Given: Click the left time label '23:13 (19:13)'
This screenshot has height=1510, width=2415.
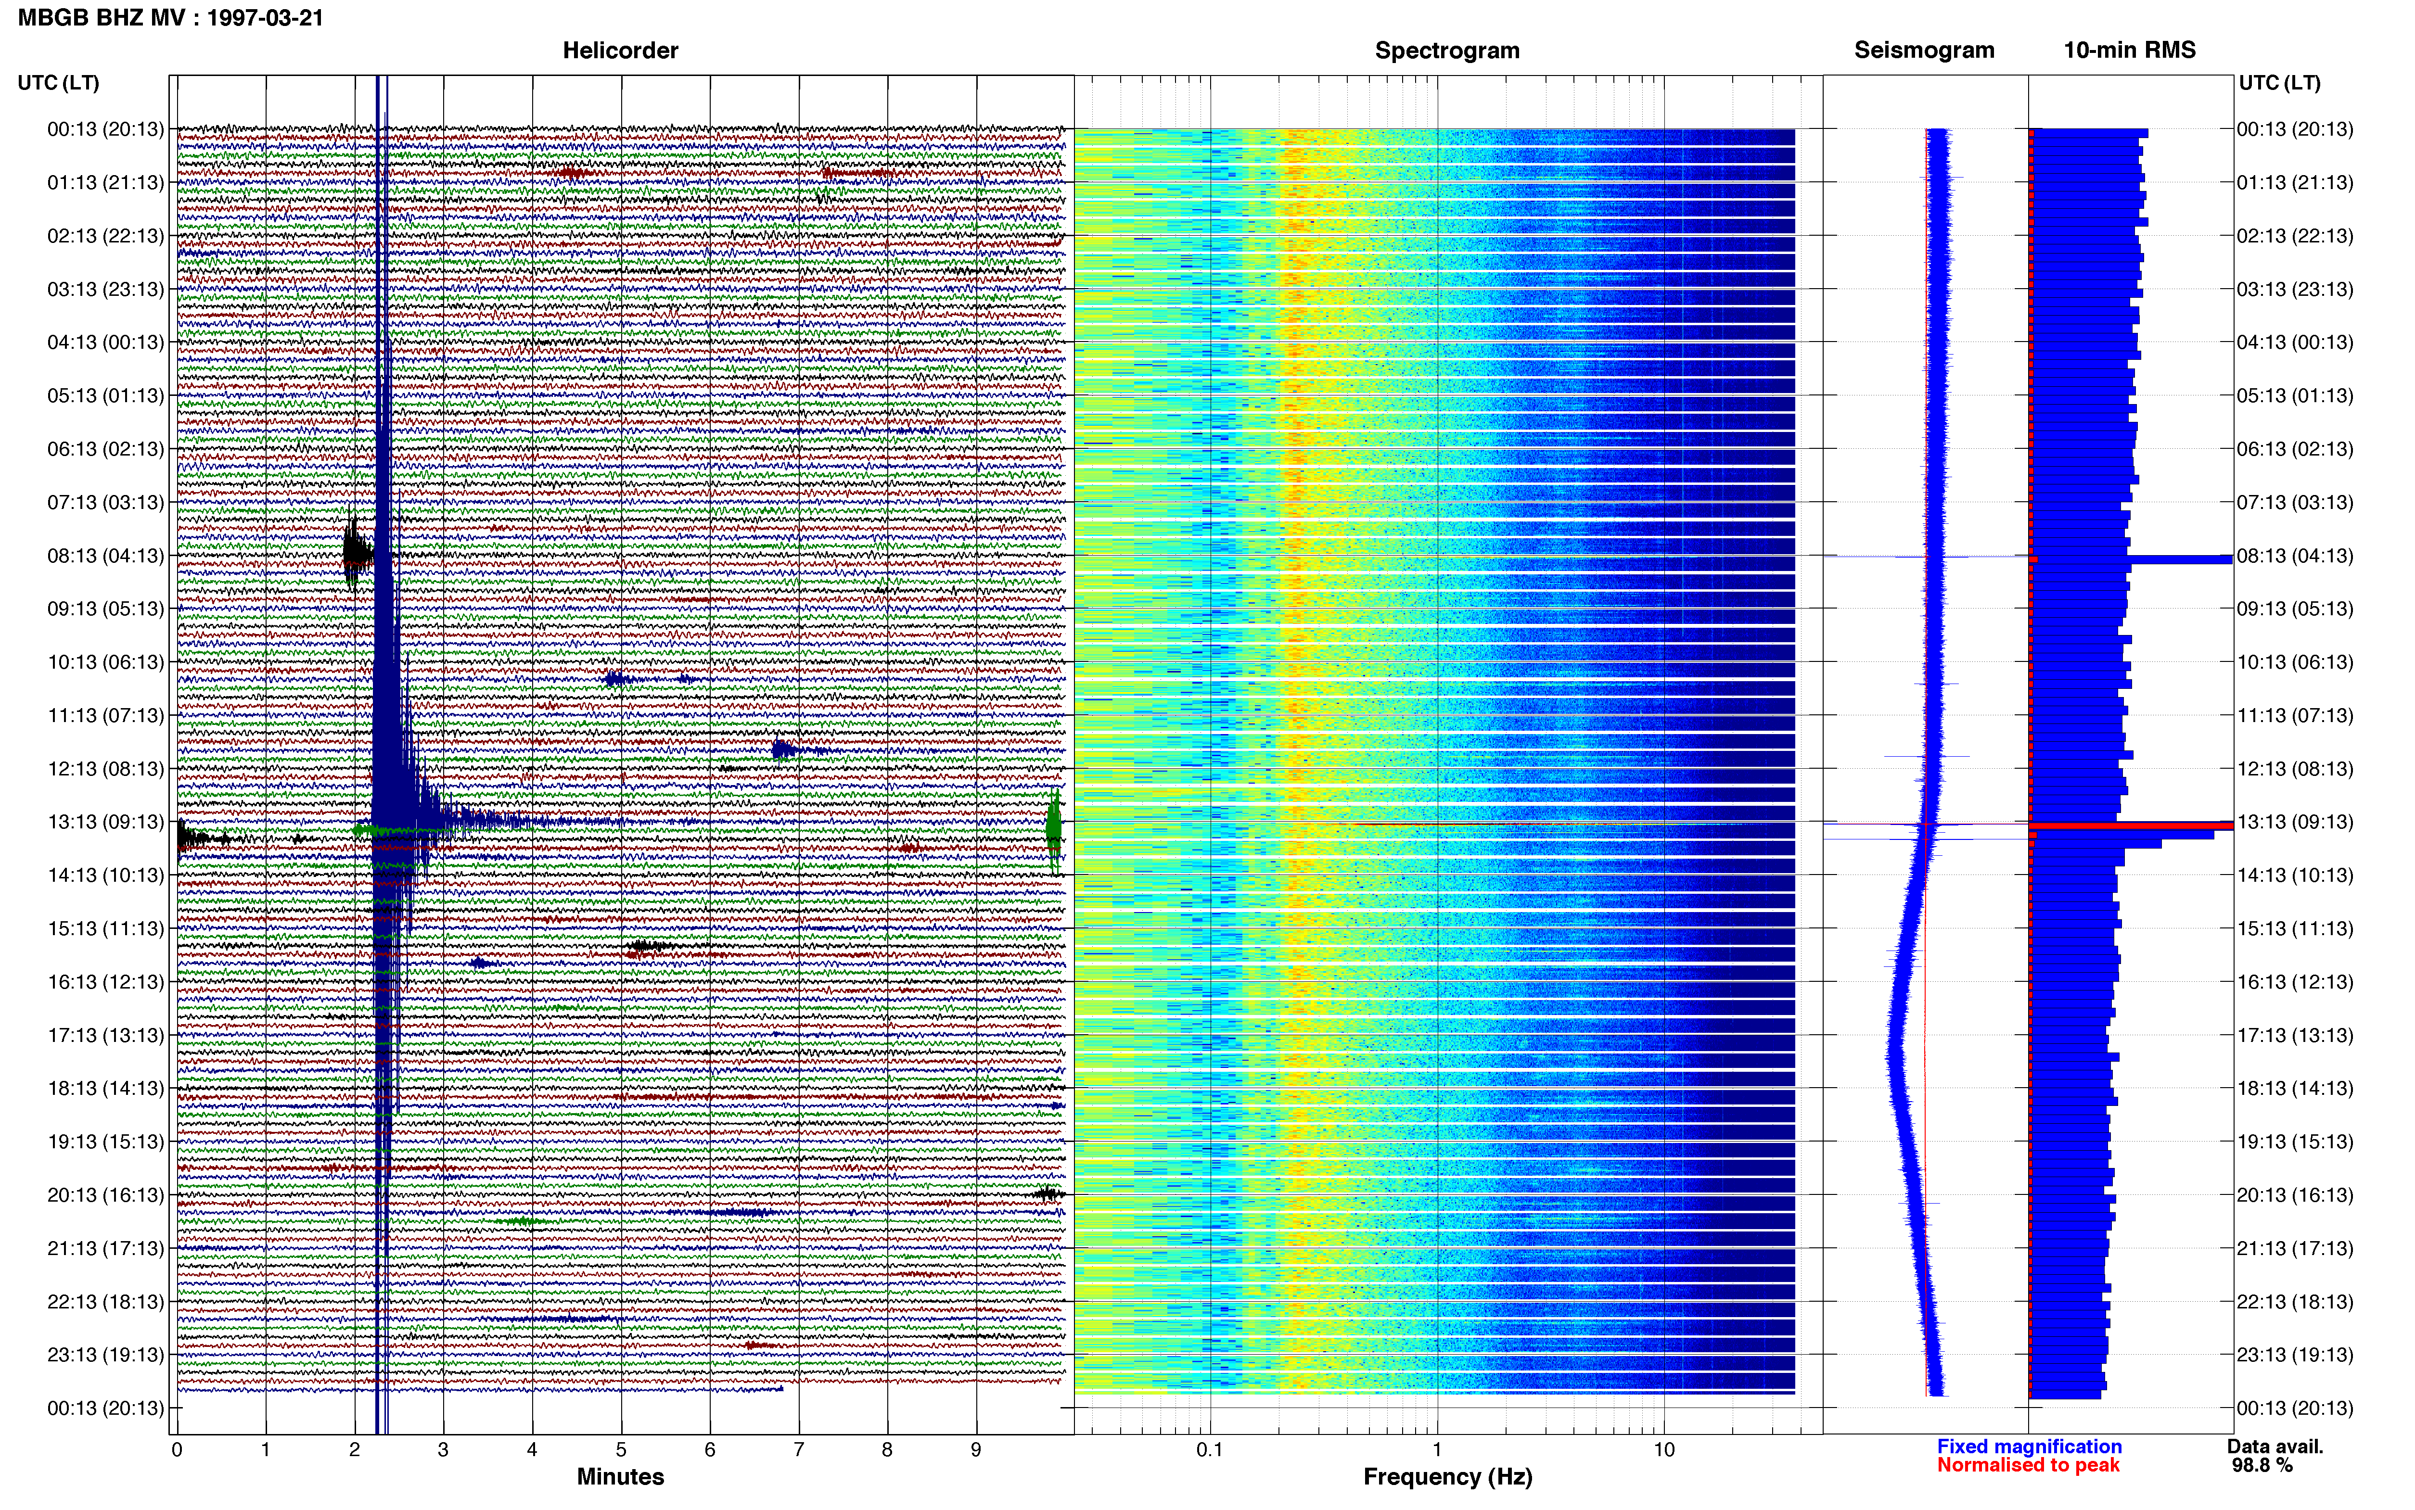Looking at the screenshot, I should tap(105, 1355).
